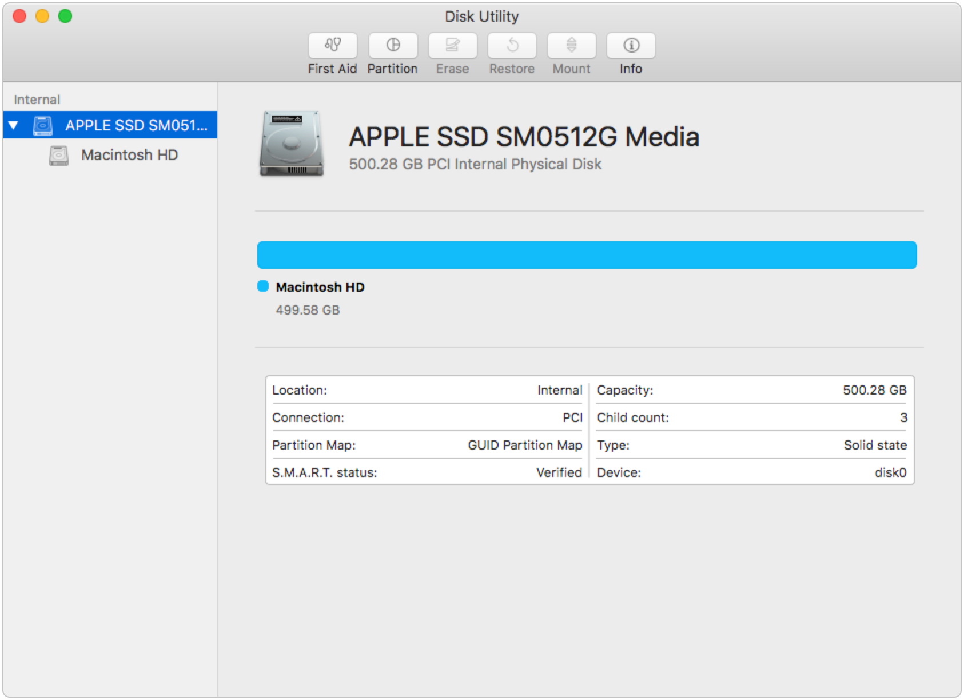Click the Restore arrow icon
Viewport: 964px width, 700px height.
click(x=512, y=45)
